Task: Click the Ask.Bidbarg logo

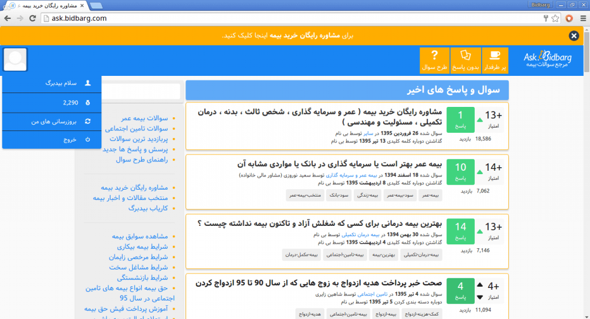Action: point(547,59)
